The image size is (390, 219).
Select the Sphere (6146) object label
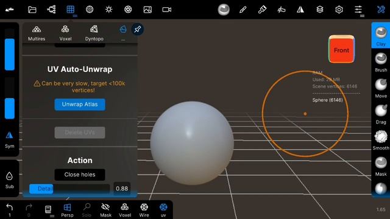[327, 100]
